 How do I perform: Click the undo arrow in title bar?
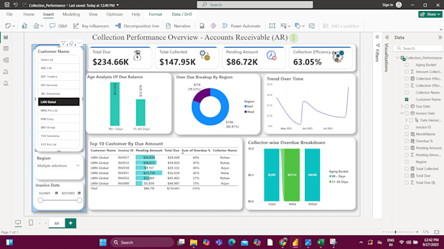(16, 5)
